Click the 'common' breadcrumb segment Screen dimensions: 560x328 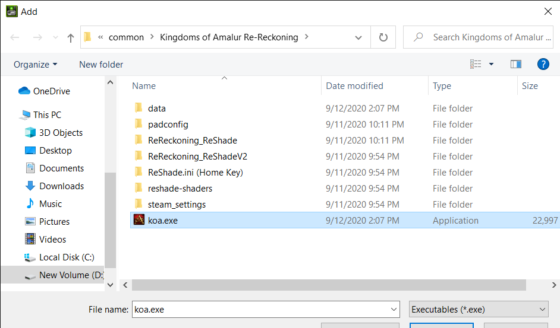(x=126, y=37)
